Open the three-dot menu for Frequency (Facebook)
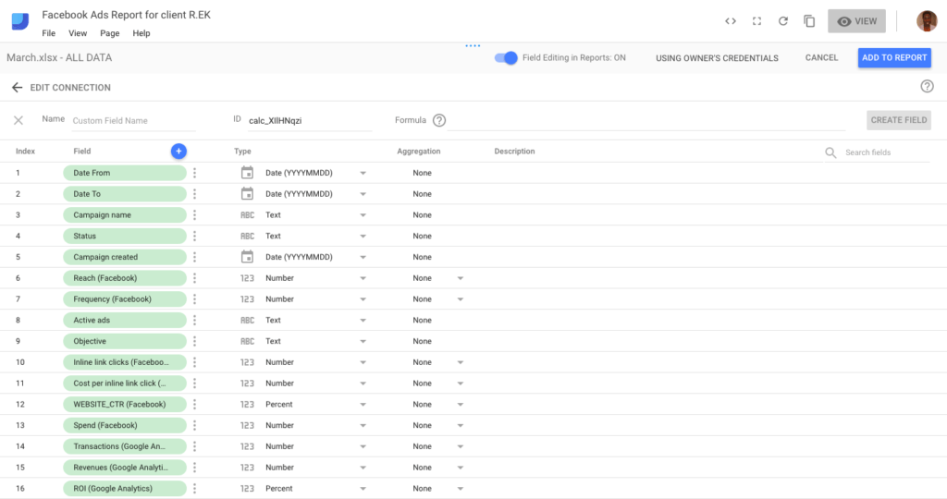Image resolution: width=947 pixels, height=499 pixels. pos(194,299)
